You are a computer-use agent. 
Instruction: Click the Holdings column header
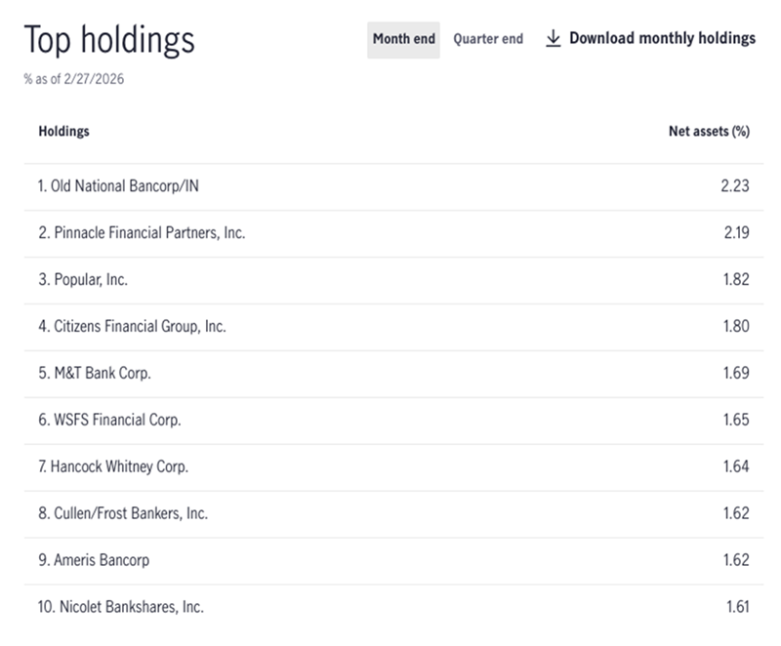click(63, 131)
